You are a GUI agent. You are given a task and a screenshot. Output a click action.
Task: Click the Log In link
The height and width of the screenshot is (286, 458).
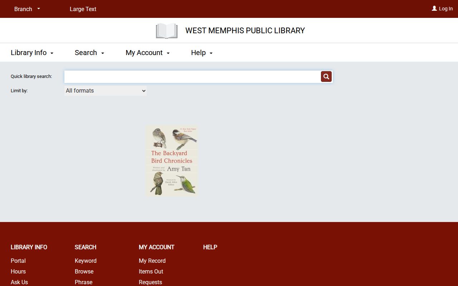tap(446, 9)
